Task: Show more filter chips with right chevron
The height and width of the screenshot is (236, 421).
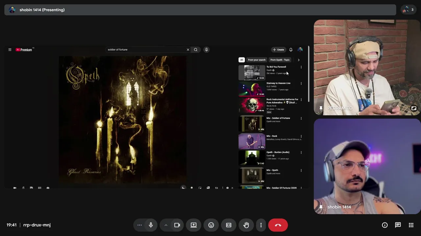Action: pos(299,60)
